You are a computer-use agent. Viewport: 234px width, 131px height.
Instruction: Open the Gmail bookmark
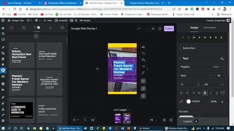click(33, 15)
